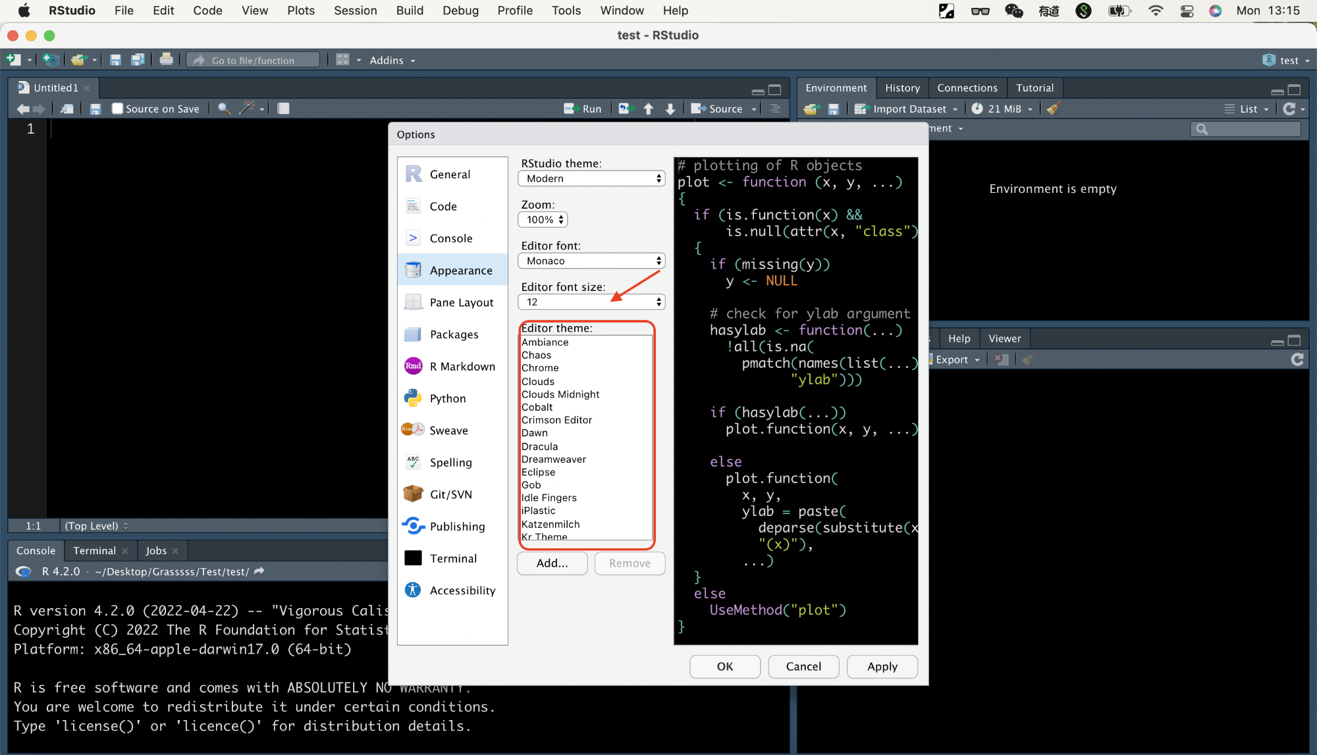Click the WeChat icon in the menu bar
Image resolution: width=1317 pixels, height=755 pixels.
(x=1013, y=11)
